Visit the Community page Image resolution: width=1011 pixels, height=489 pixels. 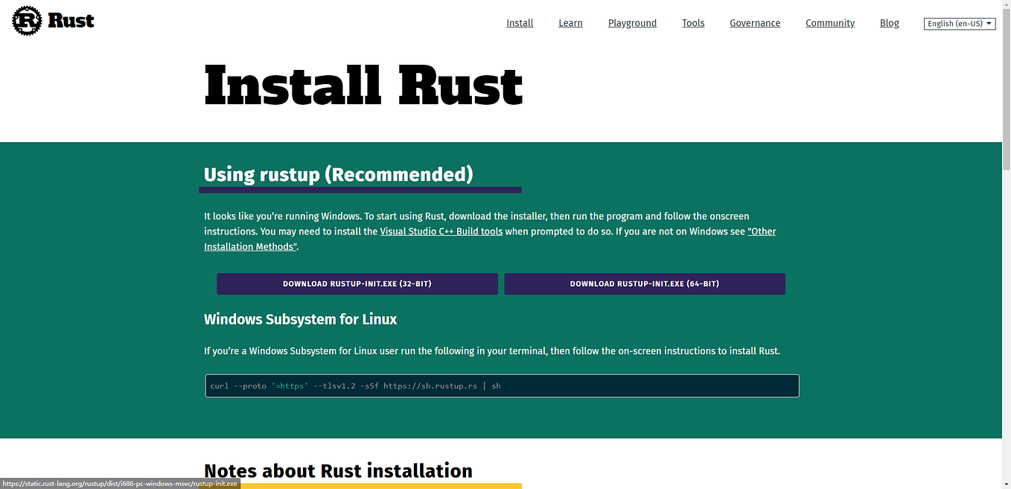pos(829,22)
